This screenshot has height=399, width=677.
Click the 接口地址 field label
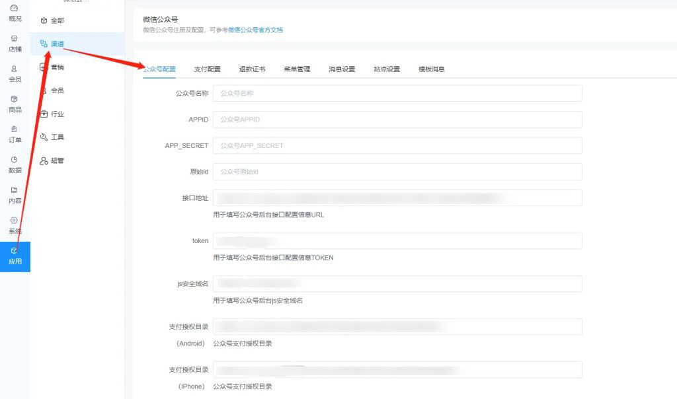(x=195, y=198)
